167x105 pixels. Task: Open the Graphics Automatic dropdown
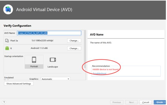(55, 79)
